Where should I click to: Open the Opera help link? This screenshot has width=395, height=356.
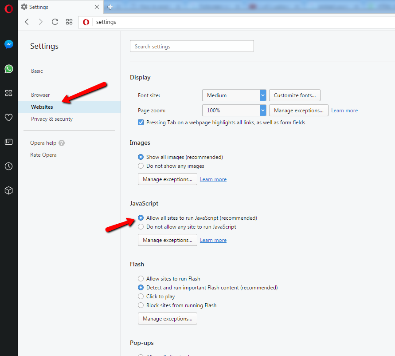click(43, 143)
